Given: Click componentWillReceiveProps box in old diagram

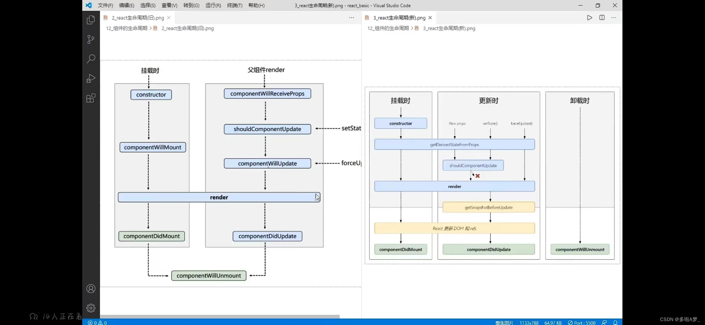Looking at the screenshot, I should point(267,94).
